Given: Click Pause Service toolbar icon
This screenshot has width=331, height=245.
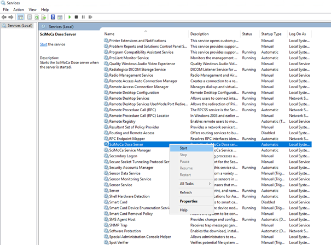Looking at the screenshot, I should (83, 17).
